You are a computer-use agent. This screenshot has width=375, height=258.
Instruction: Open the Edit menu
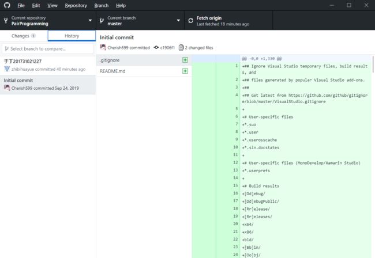click(36, 6)
